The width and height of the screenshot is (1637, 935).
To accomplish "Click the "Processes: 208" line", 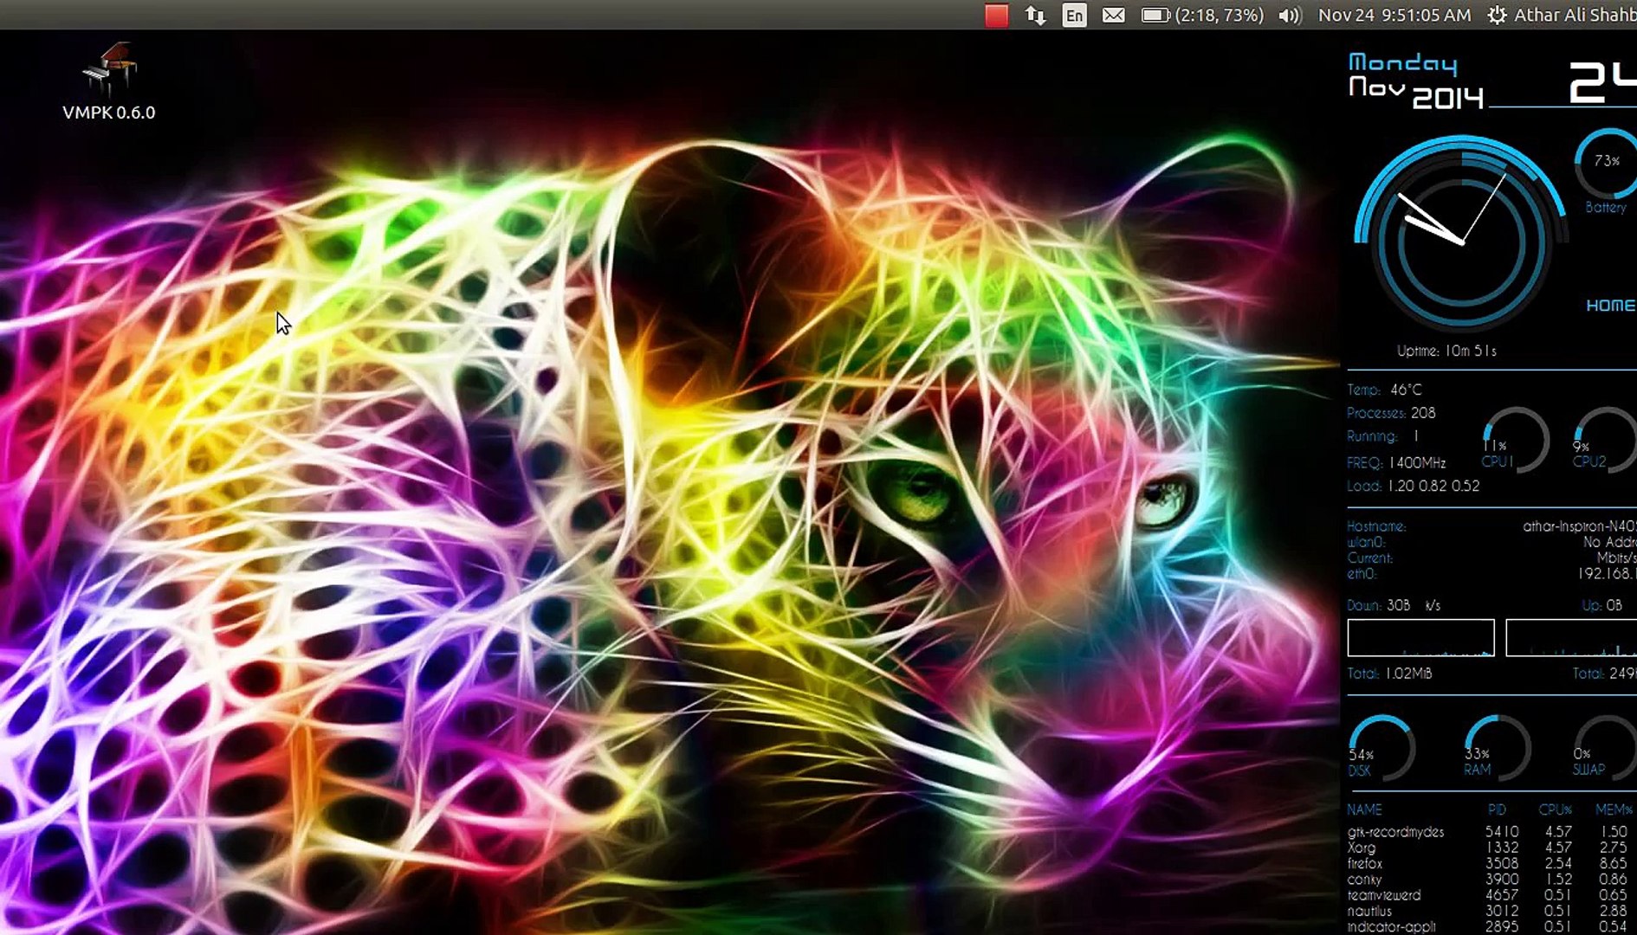I will point(1391,413).
